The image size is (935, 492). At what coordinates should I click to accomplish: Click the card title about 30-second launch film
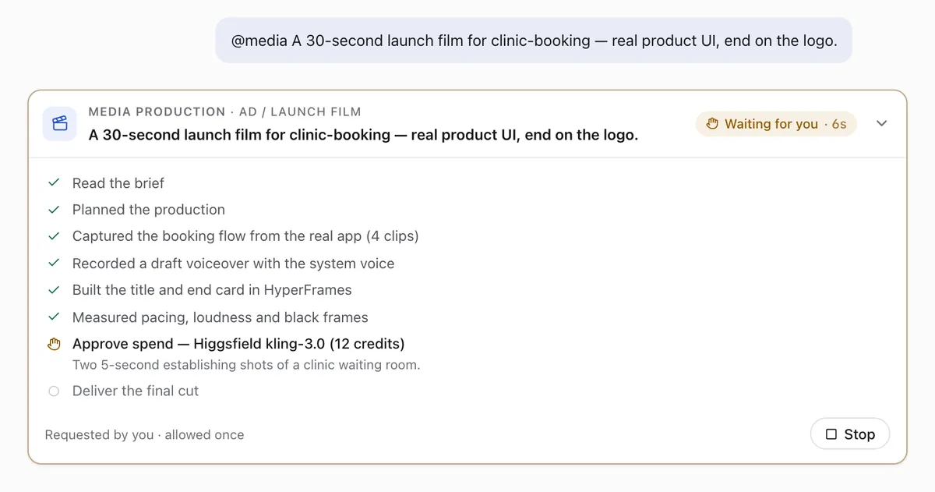click(x=363, y=135)
